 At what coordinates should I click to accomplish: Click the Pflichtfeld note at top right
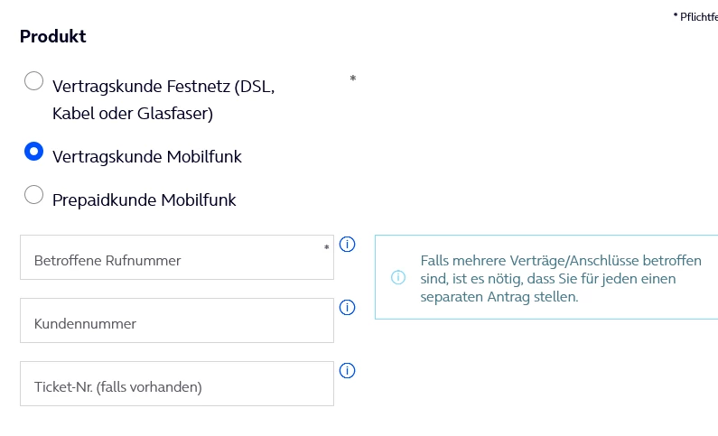tap(695, 17)
